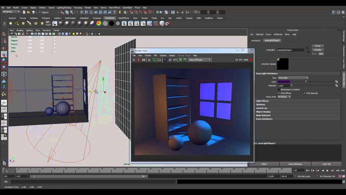Screen dimensions: 346x195
Task: Toggle the checker map button next to Color
Action: pyautogui.click(x=337, y=82)
